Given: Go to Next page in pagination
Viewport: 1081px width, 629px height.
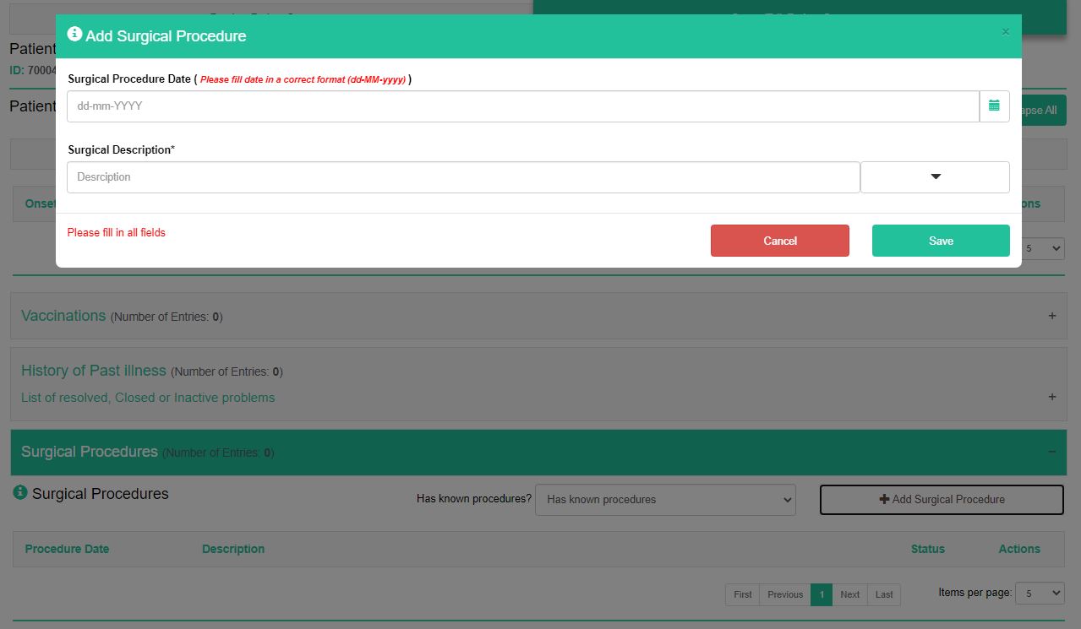Looking at the screenshot, I should point(849,594).
